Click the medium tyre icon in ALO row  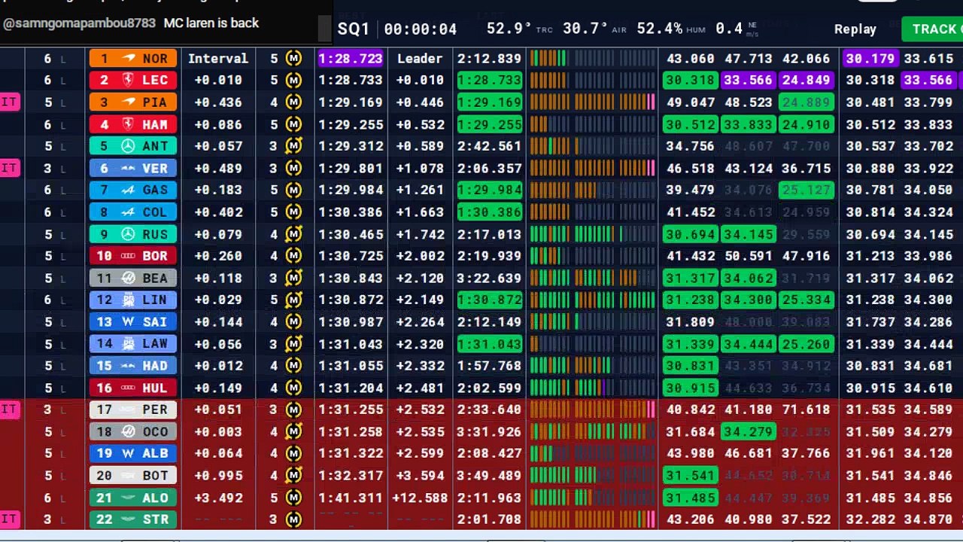point(294,498)
